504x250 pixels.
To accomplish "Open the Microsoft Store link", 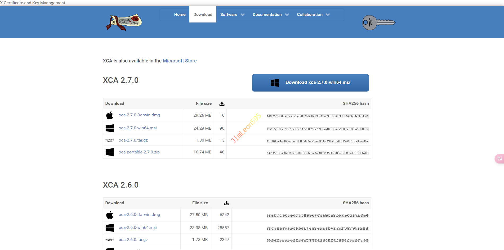I will tap(180, 61).
